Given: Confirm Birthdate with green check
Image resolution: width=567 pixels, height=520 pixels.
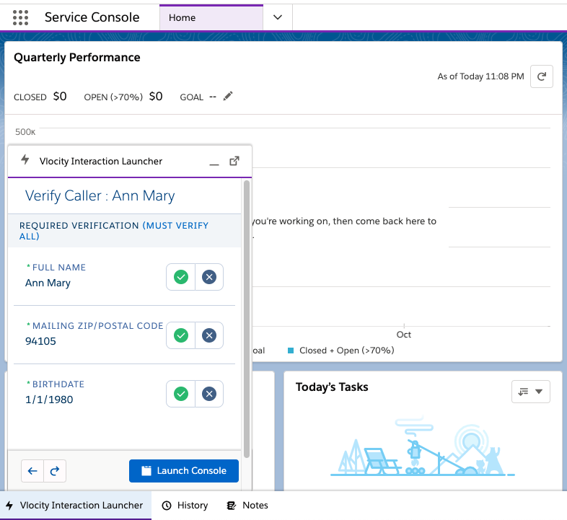Looking at the screenshot, I should [x=181, y=394].
